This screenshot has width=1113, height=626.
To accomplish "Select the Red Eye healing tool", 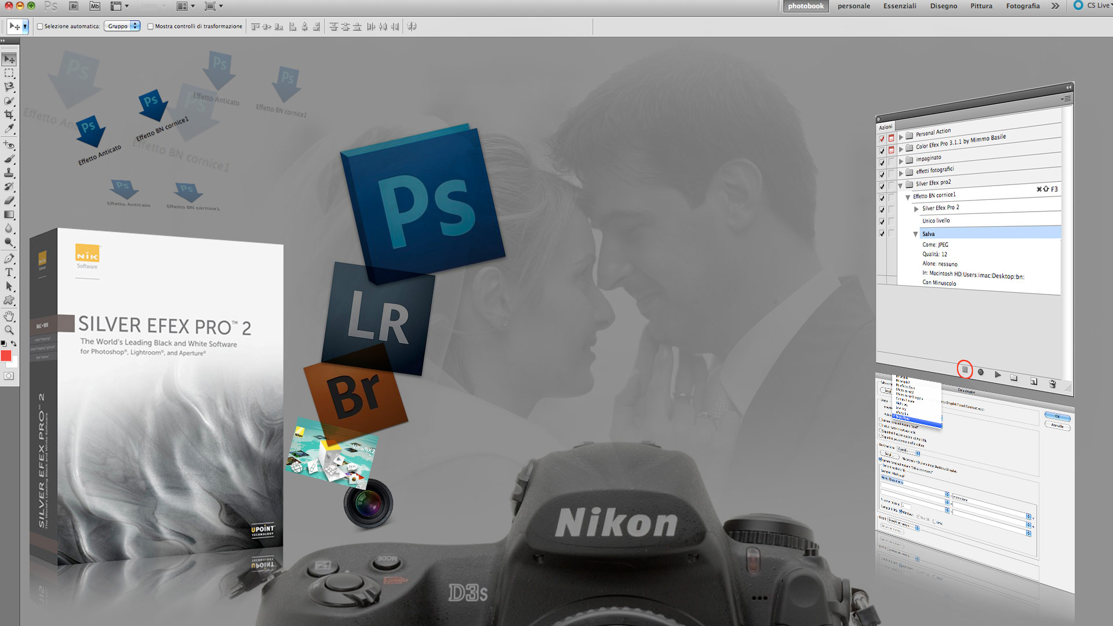I will (x=9, y=145).
